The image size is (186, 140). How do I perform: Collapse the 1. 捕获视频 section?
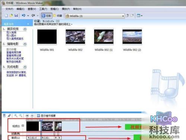tap(25, 29)
